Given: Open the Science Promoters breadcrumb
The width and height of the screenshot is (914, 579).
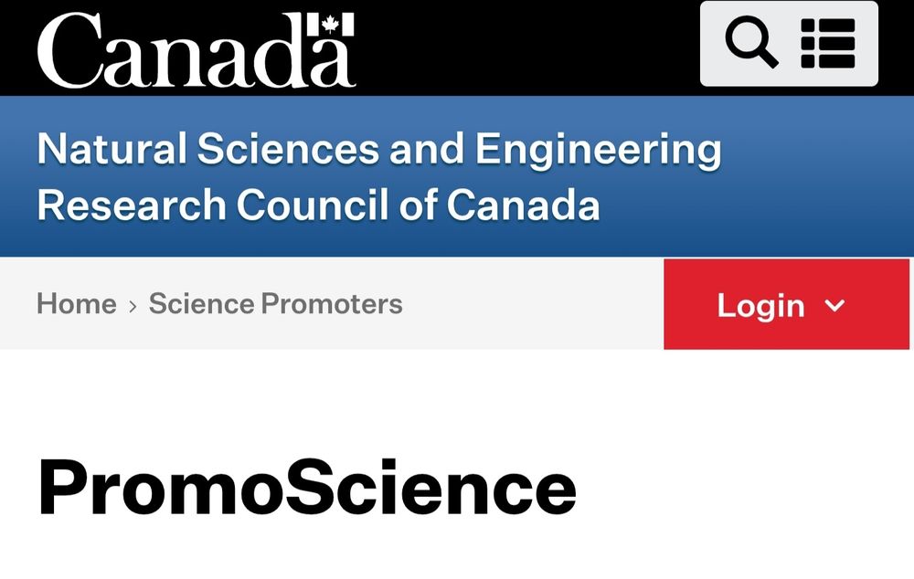Looking at the screenshot, I should point(275,303).
